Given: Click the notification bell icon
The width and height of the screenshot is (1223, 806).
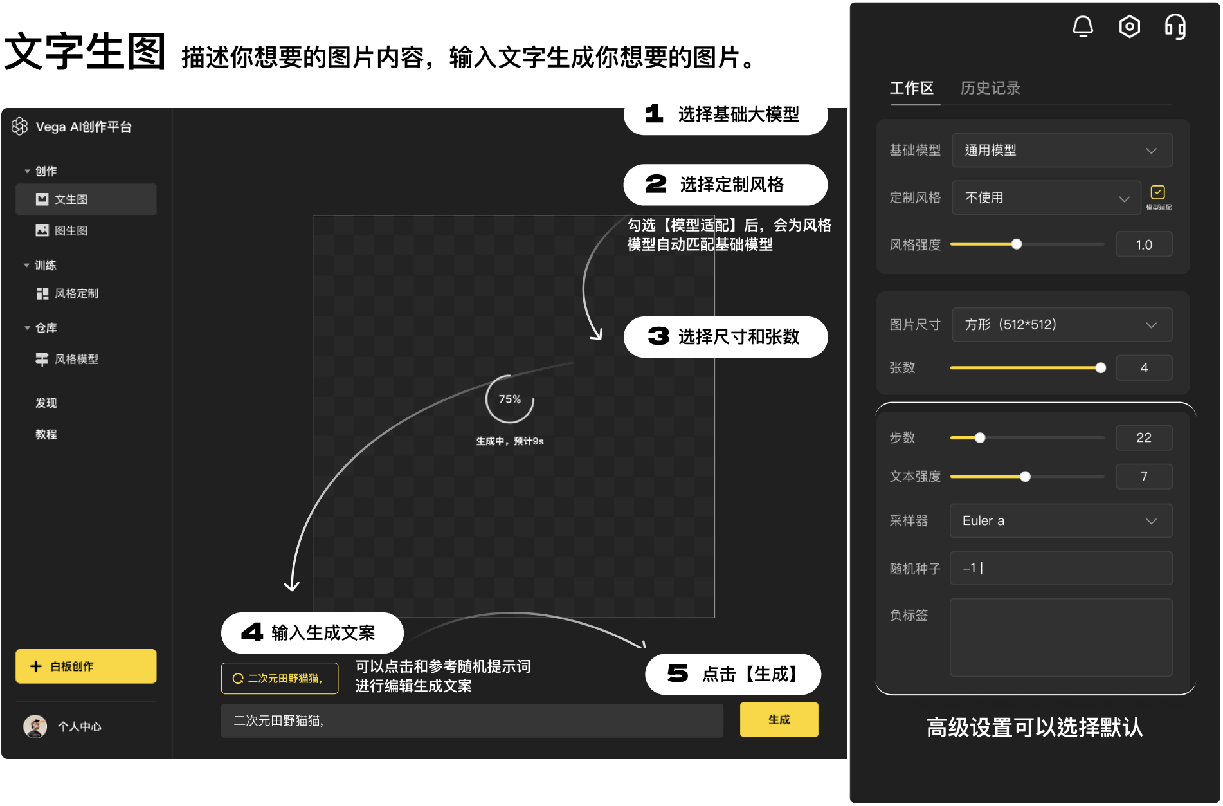Looking at the screenshot, I should tap(1083, 26).
